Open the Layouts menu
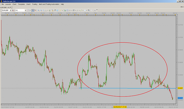This screenshot has height=109, width=184. point(8,4)
